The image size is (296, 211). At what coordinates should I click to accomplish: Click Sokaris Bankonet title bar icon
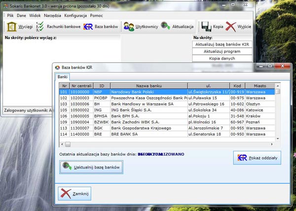(6, 6)
